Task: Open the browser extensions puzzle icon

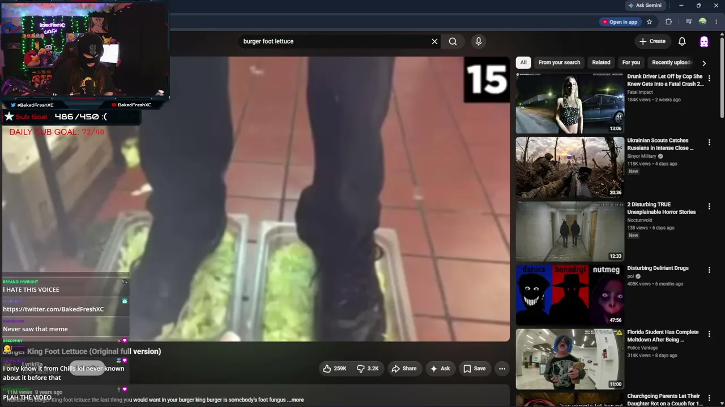Action: pyautogui.click(x=668, y=22)
